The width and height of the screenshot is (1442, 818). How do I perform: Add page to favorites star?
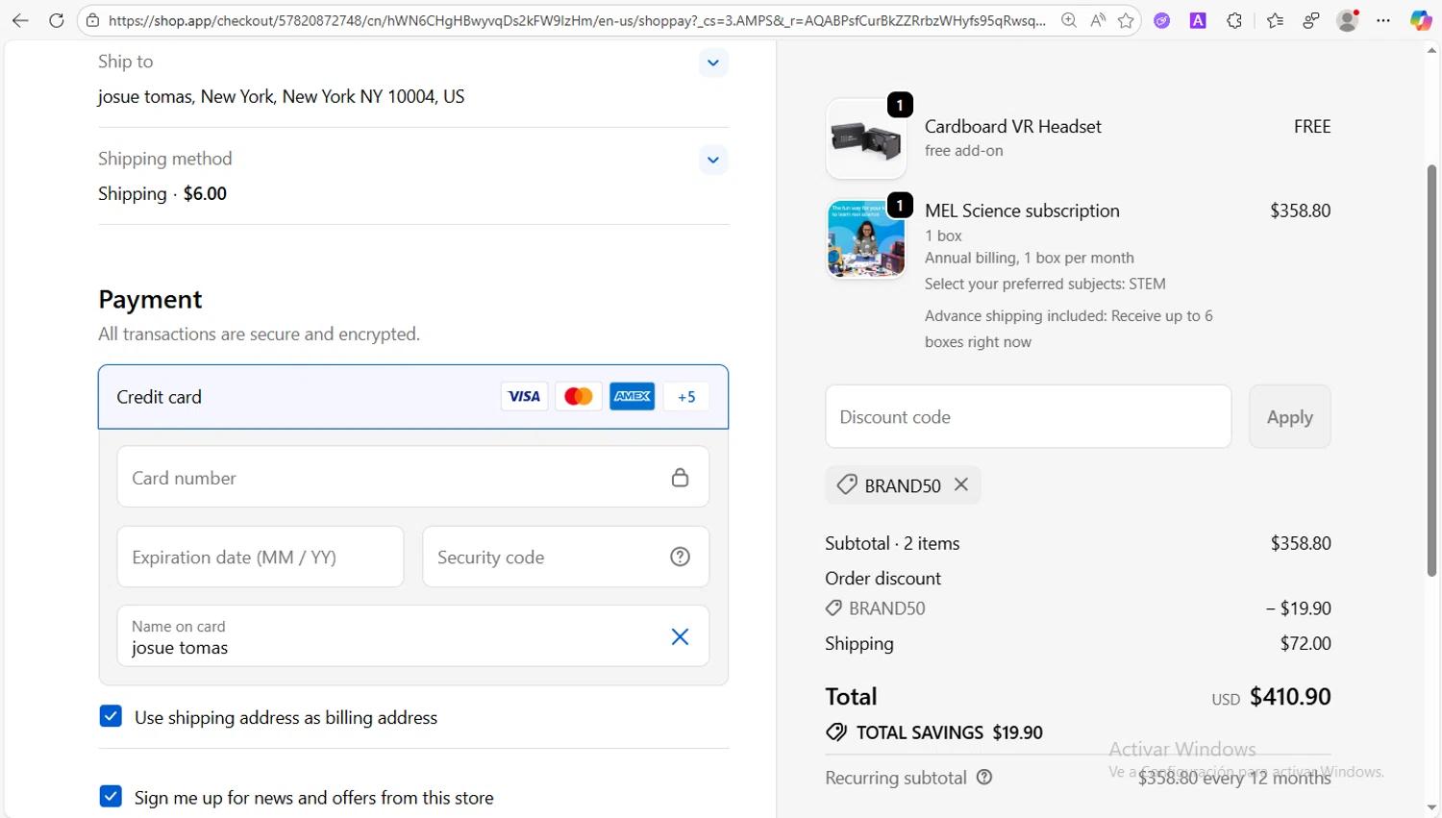(1126, 20)
